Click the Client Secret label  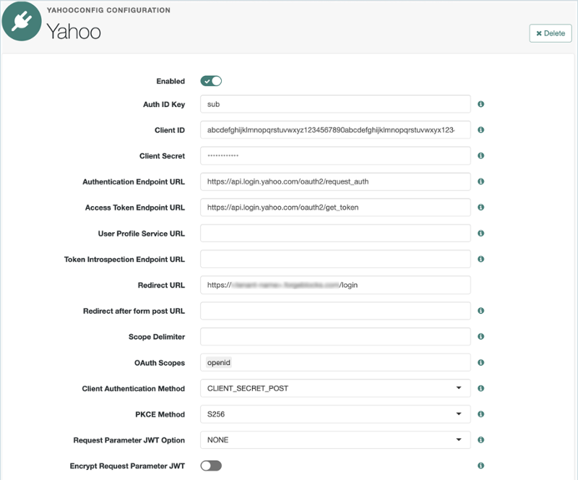coord(162,156)
